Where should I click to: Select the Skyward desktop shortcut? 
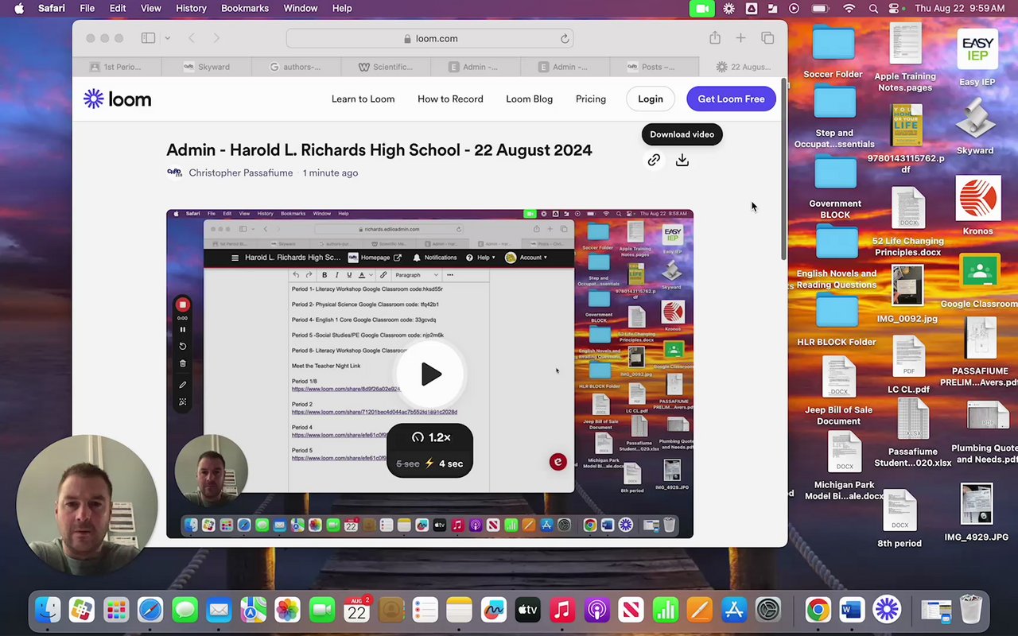(x=976, y=127)
